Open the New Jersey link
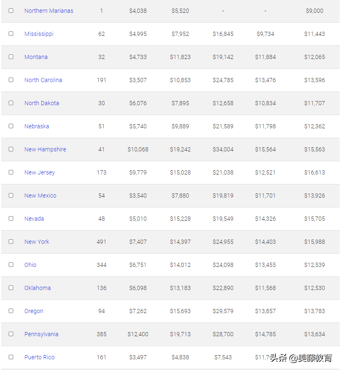Image resolution: width=340 pixels, height=370 pixels. click(40, 172)
